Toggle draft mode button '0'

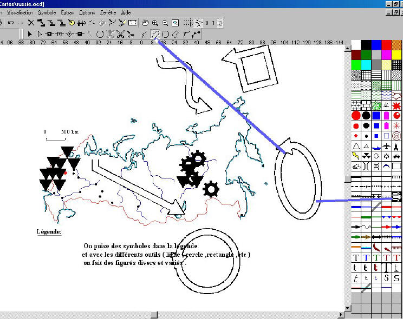click(207, 23)
